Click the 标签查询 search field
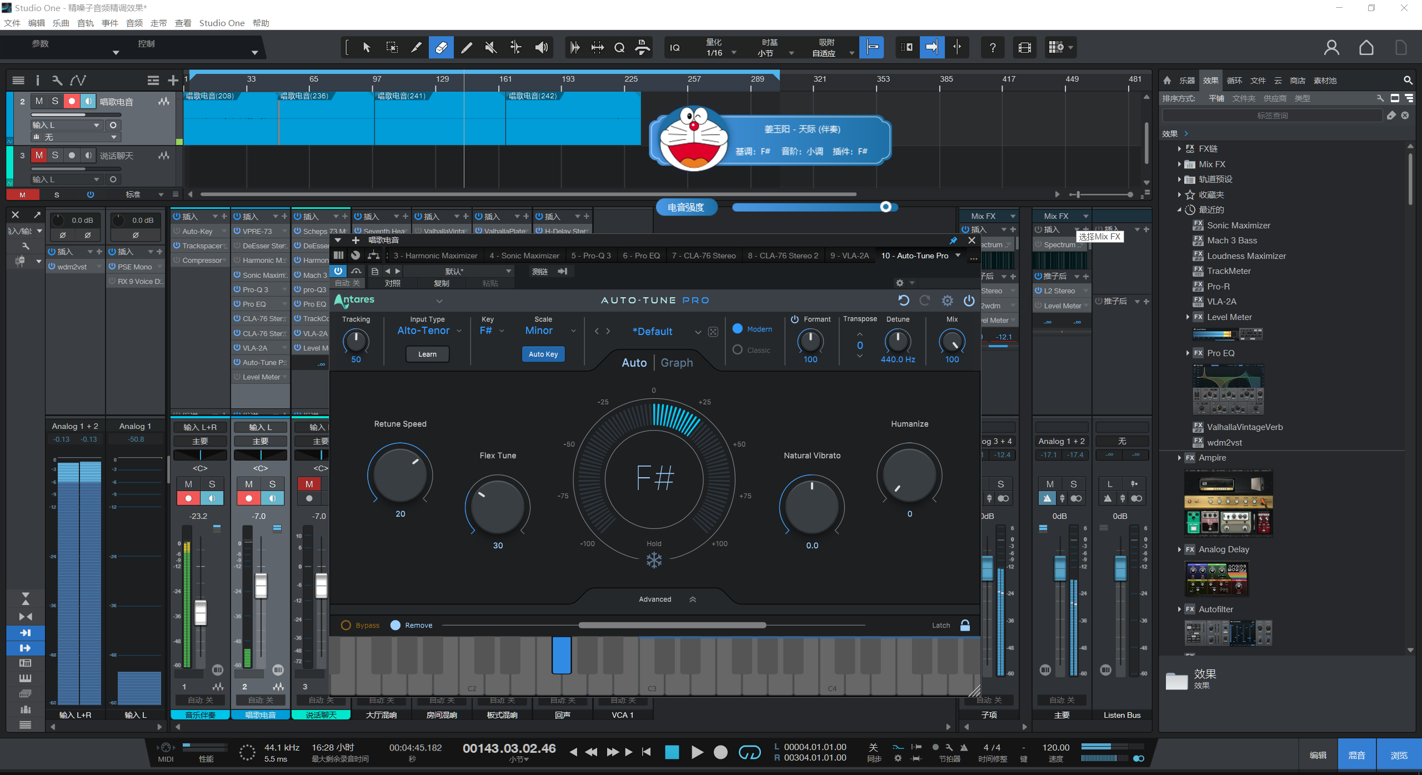This screenshot has height=775, width=1422. 1272,116
